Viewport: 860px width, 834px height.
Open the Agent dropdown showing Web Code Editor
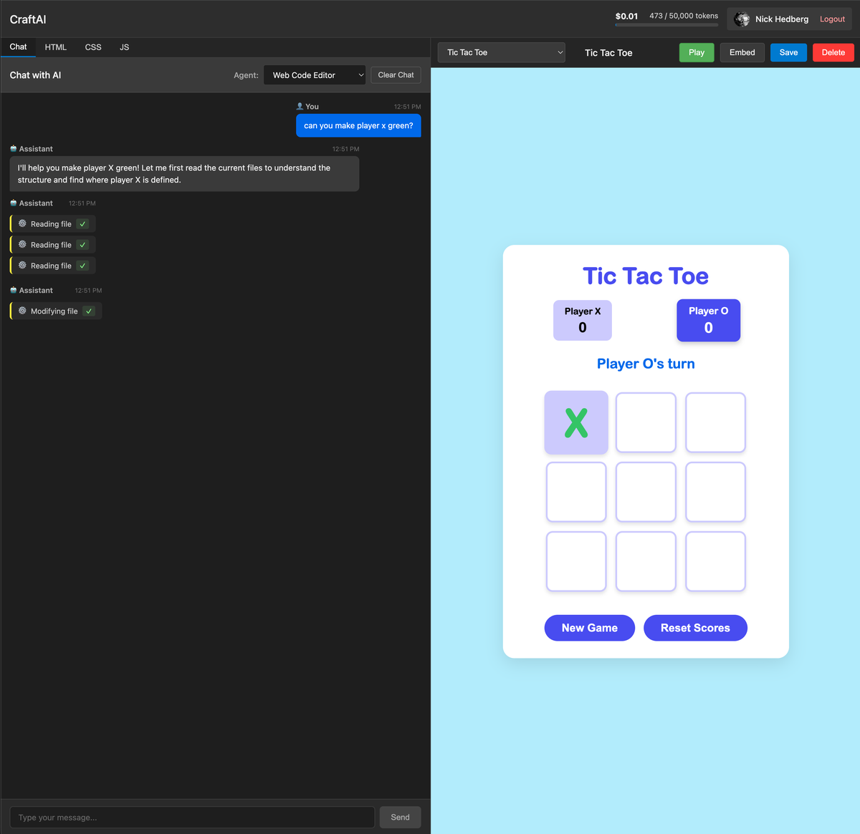(314, 74)
